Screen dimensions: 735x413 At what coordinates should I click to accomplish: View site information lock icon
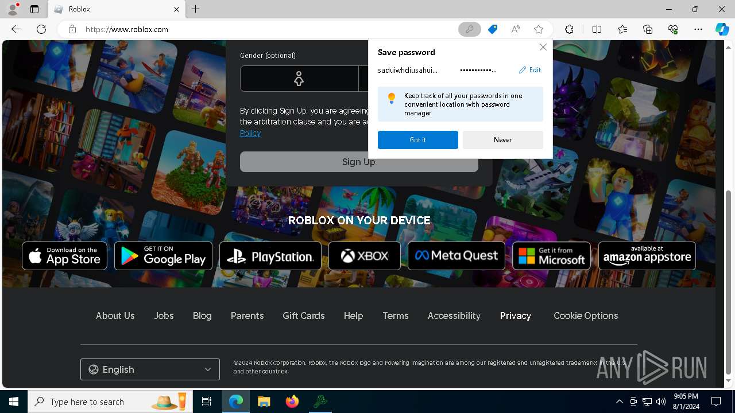click(72, 29)
